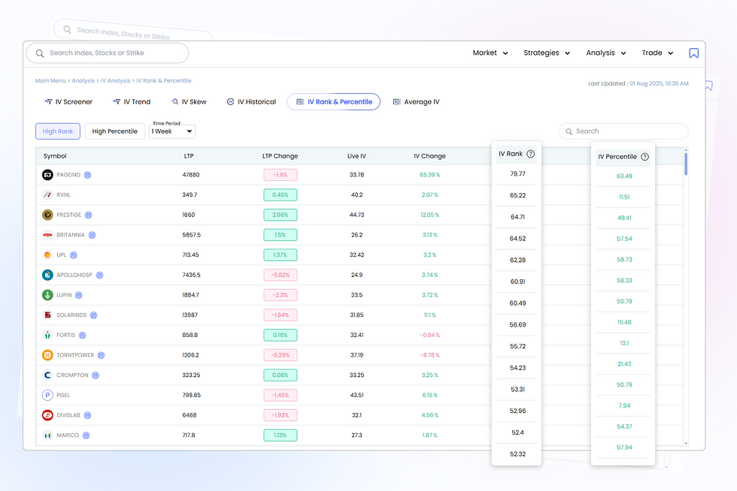
Task: Click the magnifier icon in the main search bar
Action: [x=40, y=53]
